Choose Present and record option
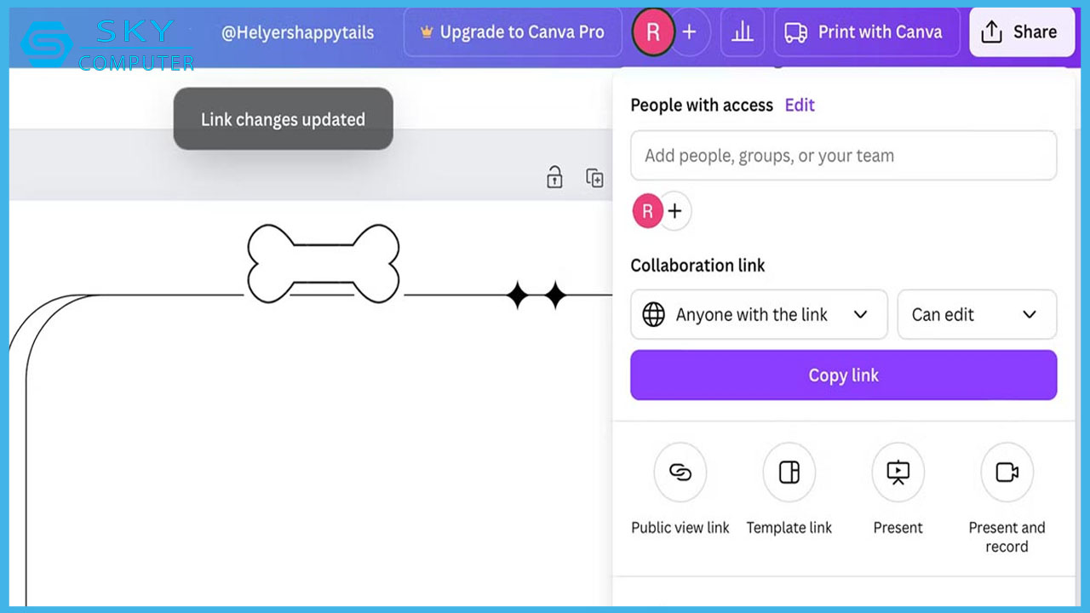1090x613 pixels. click(1007, 473)
